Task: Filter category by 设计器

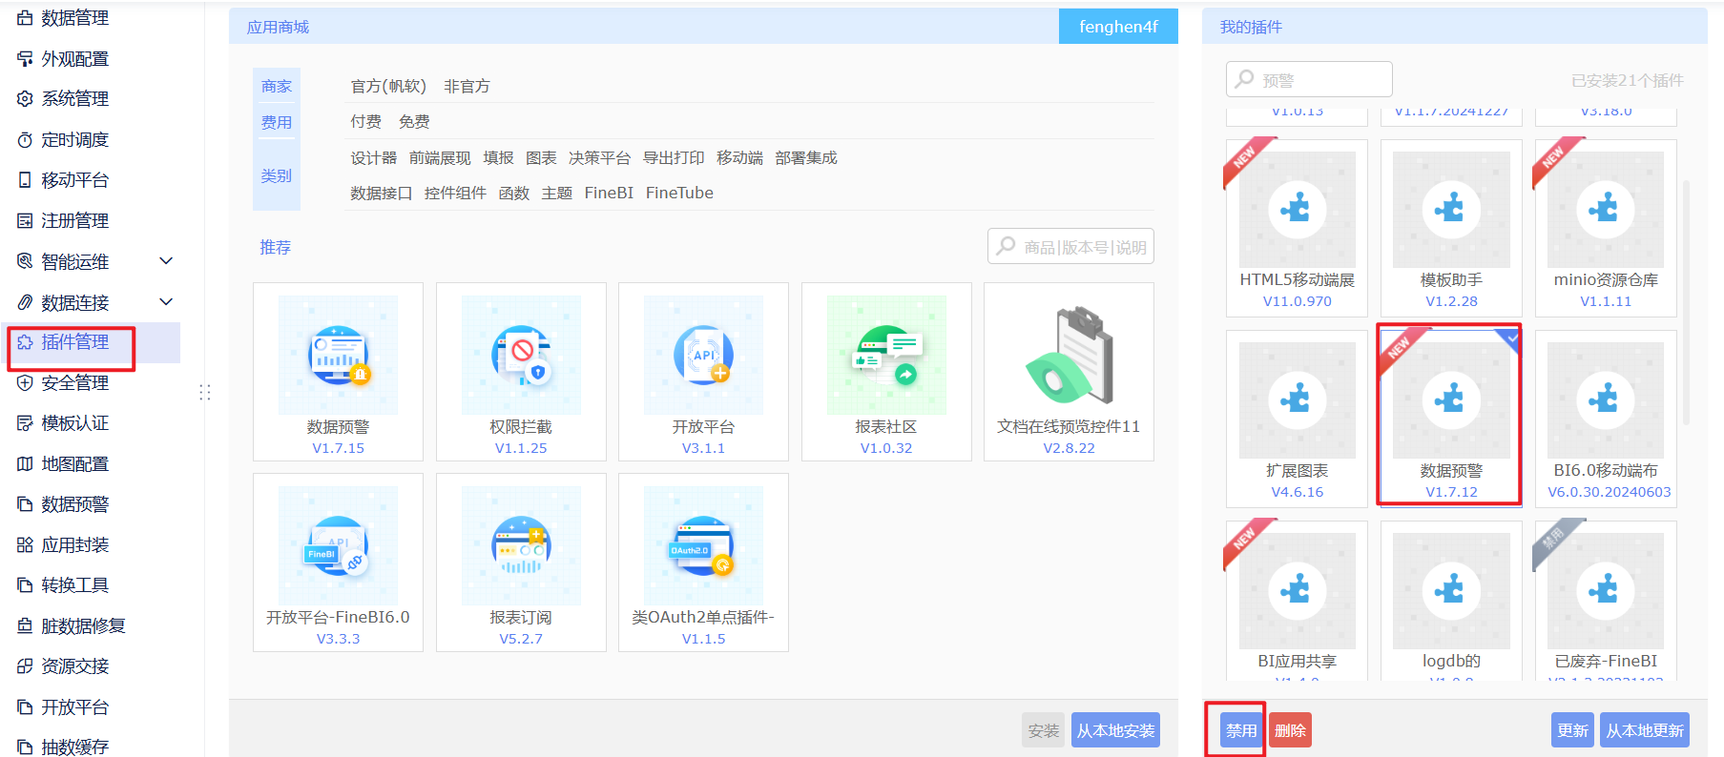Action: pos(373,157)
